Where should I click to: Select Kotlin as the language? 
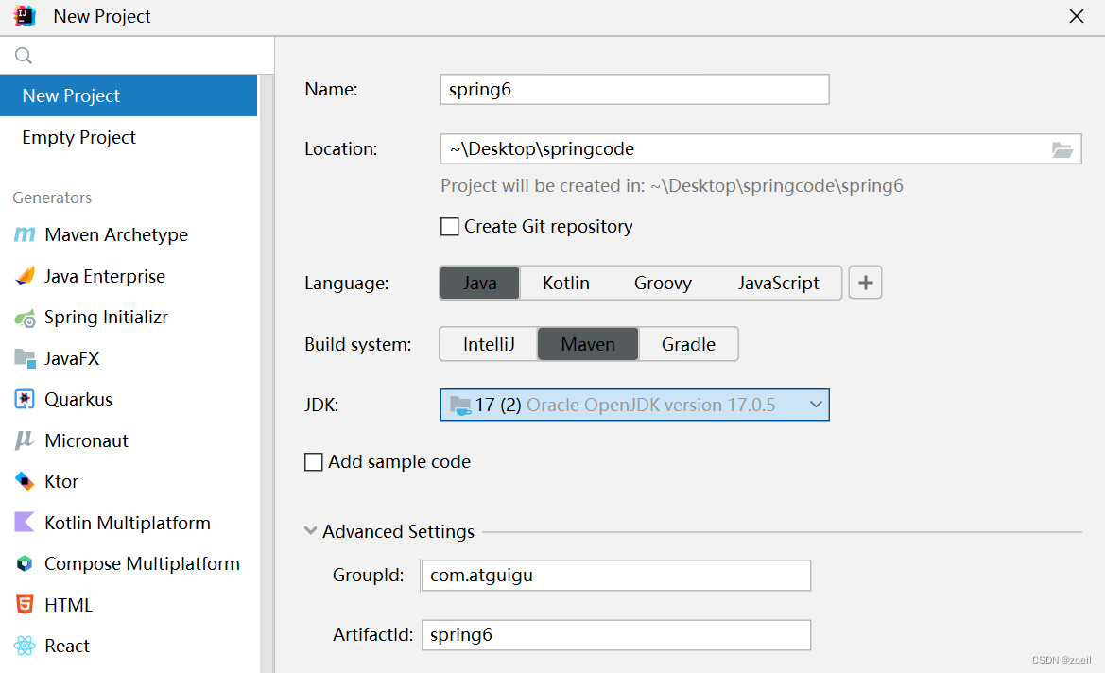(566, 283)
